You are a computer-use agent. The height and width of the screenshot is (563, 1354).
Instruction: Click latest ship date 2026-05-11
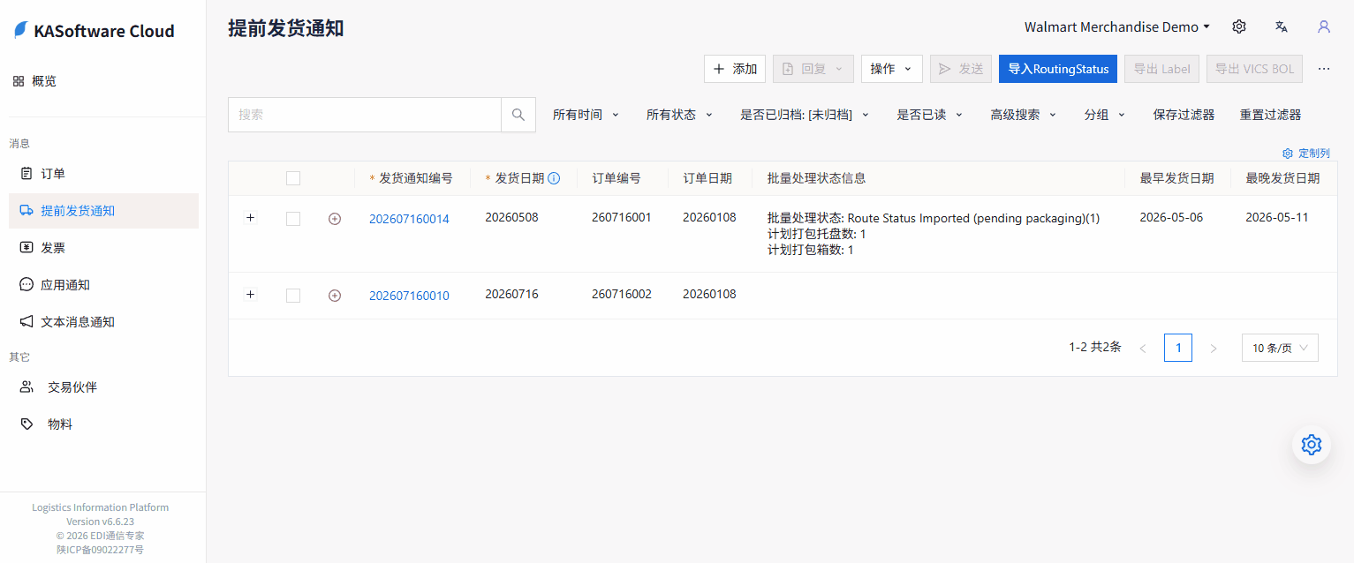click(x=1277, y=217)
